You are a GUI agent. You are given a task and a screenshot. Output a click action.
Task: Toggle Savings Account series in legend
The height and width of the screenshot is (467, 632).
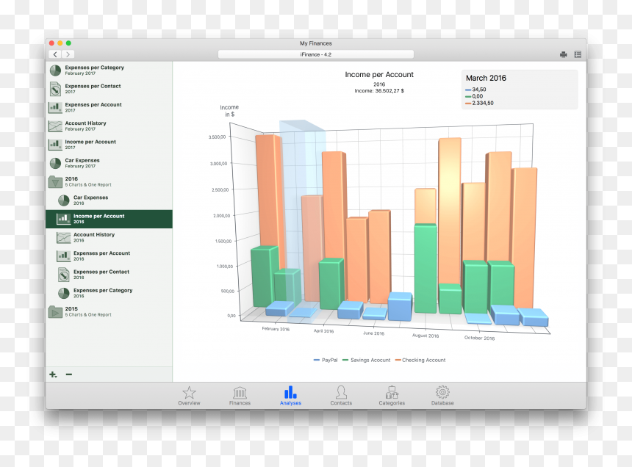367,360
